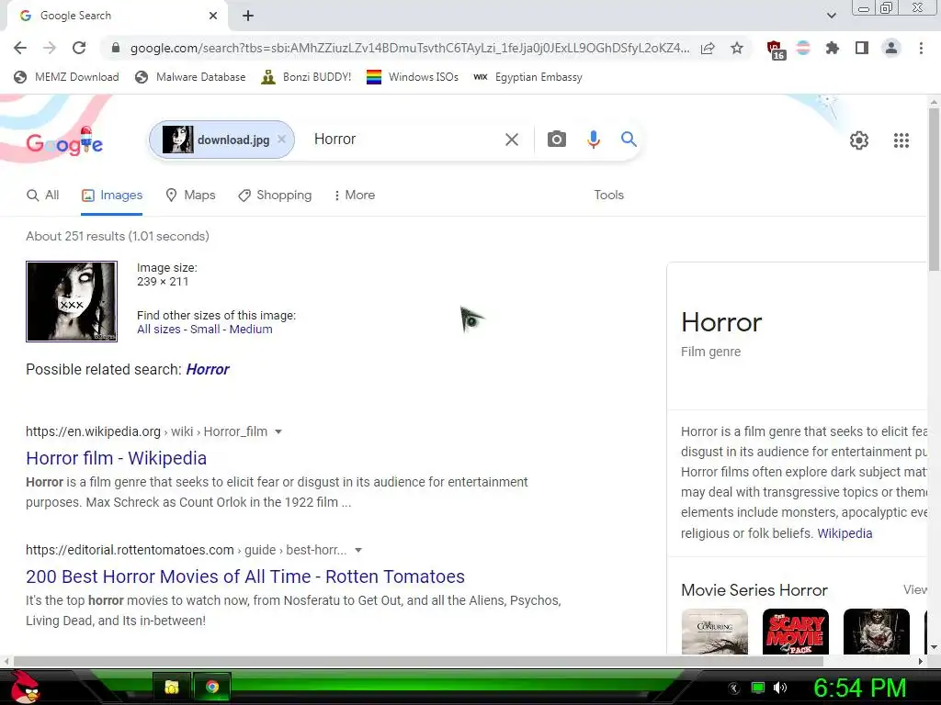941x705 pixels.
Task: Find Medium sizes of this image
Action: pyautogui.click(x=251, y=330)
